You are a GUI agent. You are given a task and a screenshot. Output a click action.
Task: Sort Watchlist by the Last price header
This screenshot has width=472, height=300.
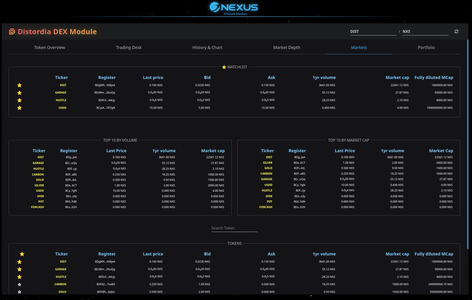pos(153,78)
